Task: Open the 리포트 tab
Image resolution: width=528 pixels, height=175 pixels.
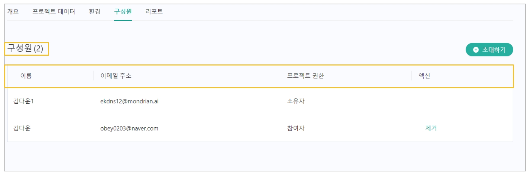Action: pos(154,12)
